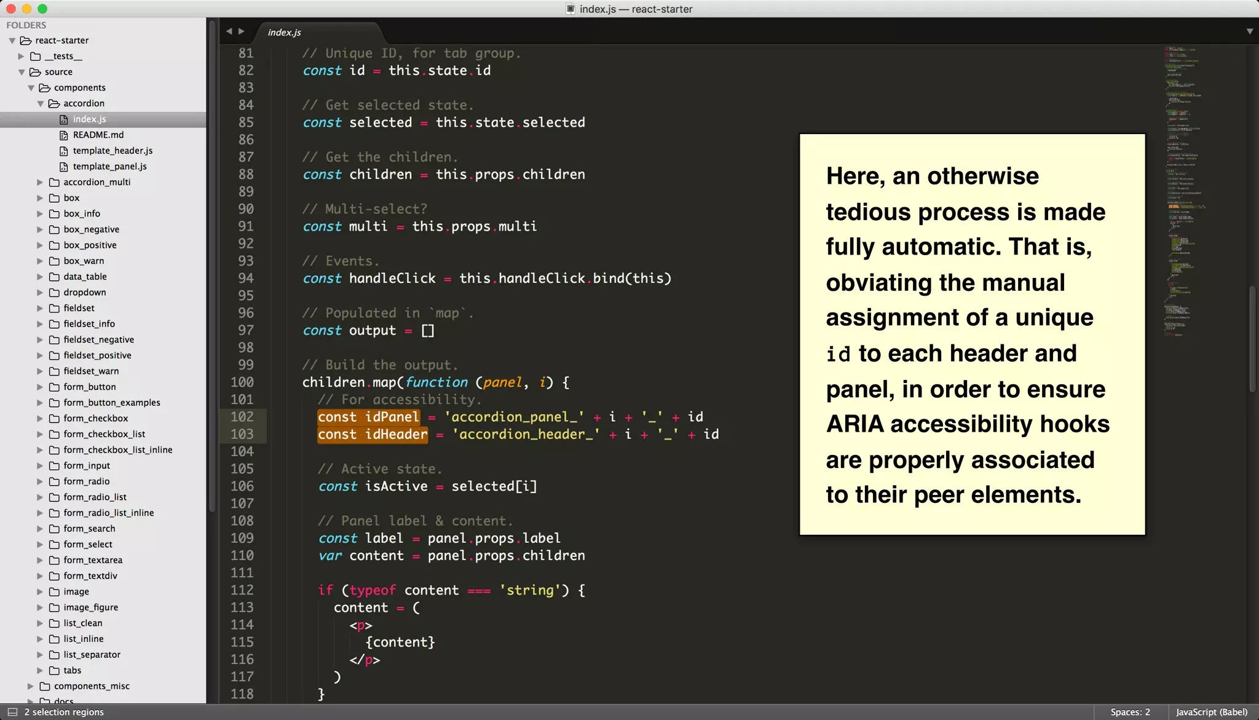The width and height of the screenshot is (1259, 720).
Task: Switch to the index.js tab
Action: pos(284,32)
